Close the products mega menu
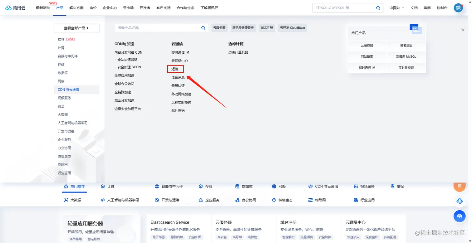Viewport: 472px width, 243px height. (x=463, y=30)
